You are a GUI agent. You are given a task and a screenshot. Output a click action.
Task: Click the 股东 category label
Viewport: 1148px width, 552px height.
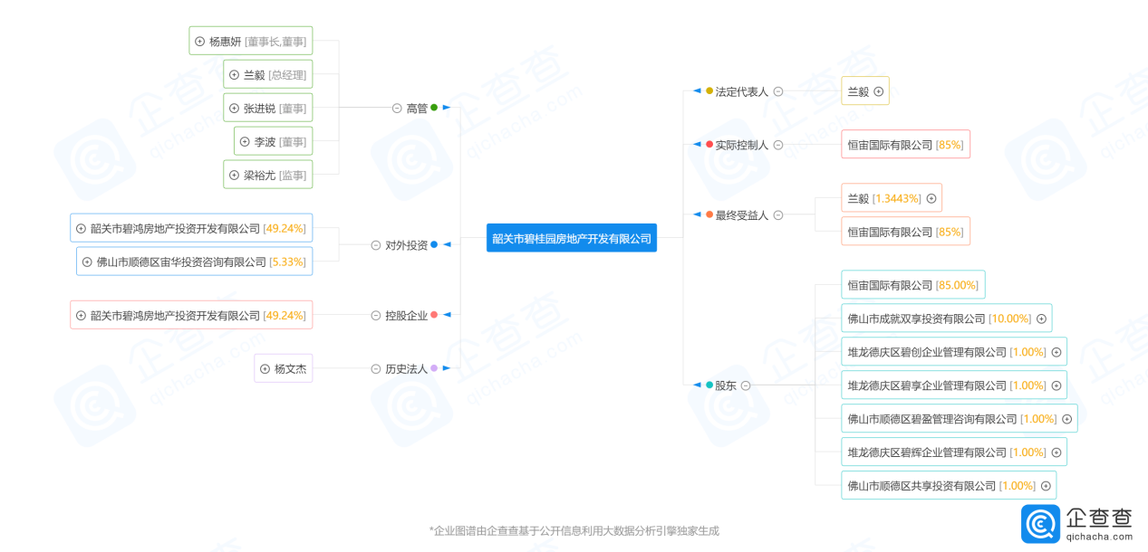(726, 385)
